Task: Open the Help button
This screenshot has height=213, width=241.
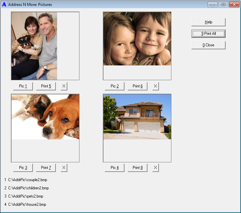Action: point(208,22)
